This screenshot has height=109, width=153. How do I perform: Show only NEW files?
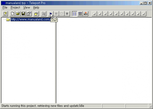pyautogui.click(x=86, y=14)
